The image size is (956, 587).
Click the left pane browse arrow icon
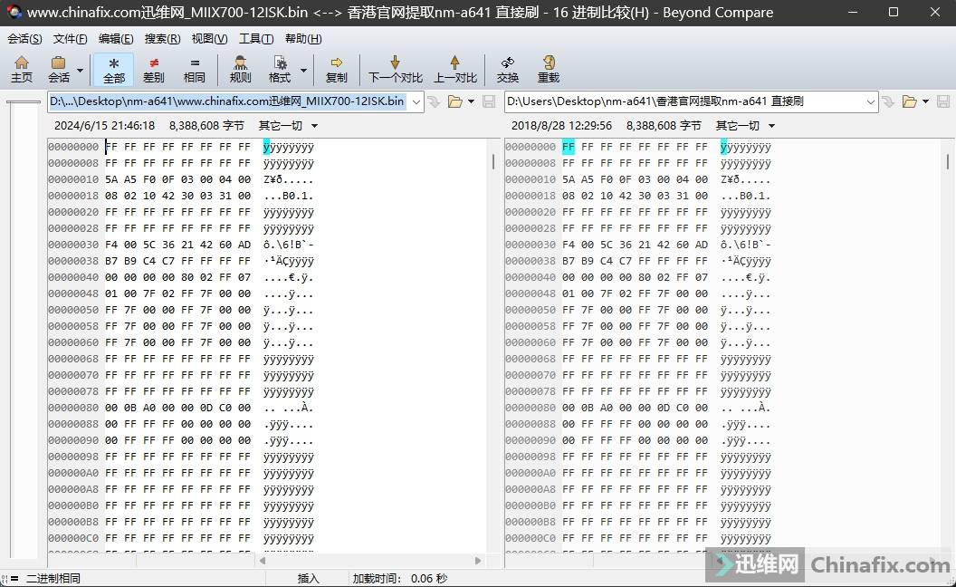(x=435, y=101)
